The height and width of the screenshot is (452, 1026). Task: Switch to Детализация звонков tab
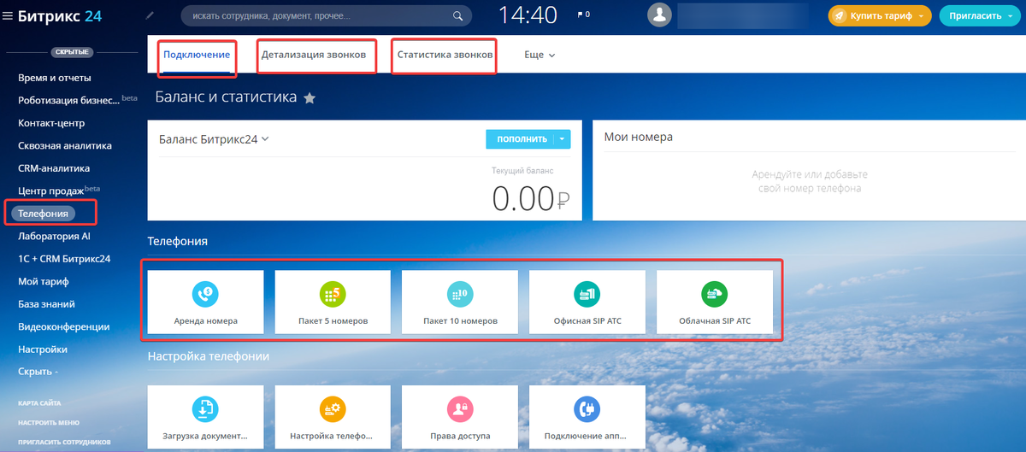(314, 55)
